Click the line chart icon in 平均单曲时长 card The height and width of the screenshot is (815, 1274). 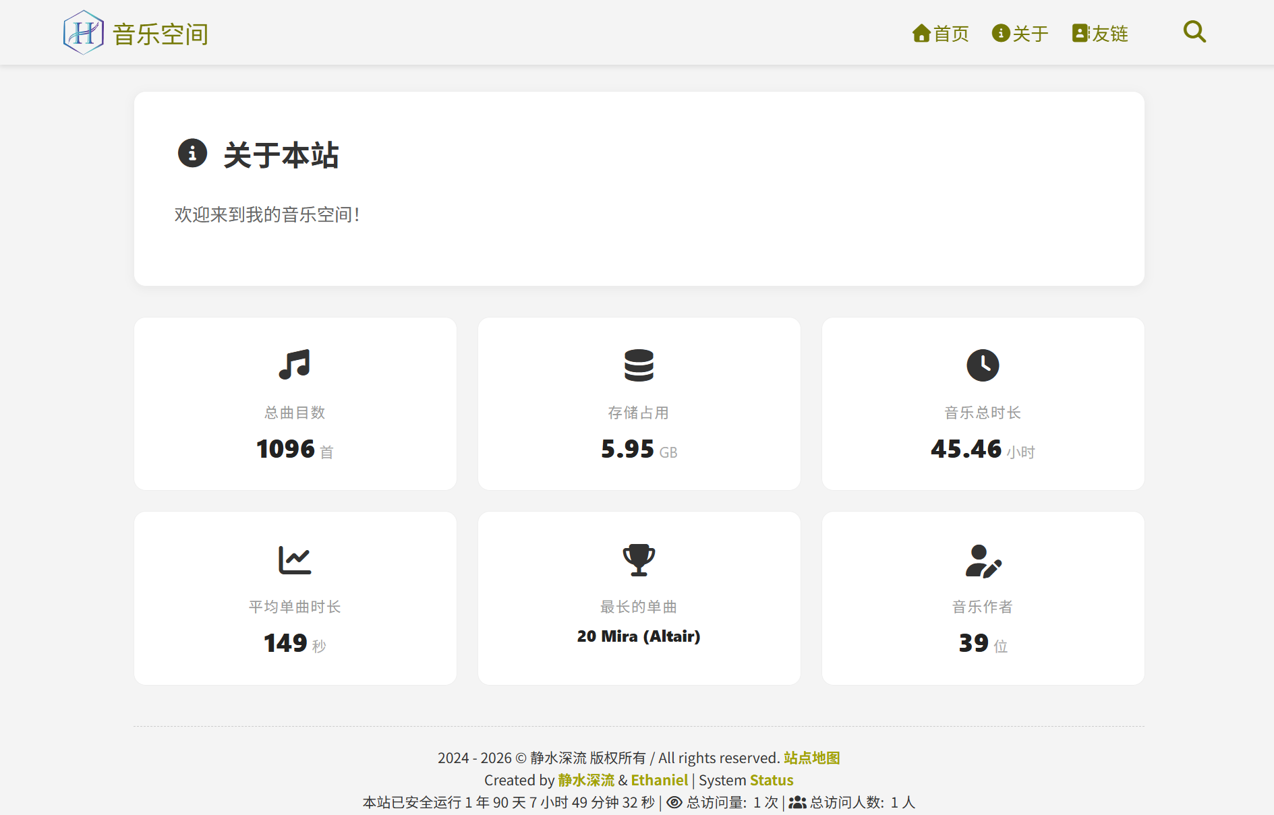pos(295,560)
